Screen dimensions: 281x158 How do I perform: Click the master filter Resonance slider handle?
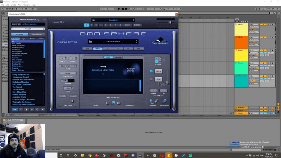tap(119, 103)
